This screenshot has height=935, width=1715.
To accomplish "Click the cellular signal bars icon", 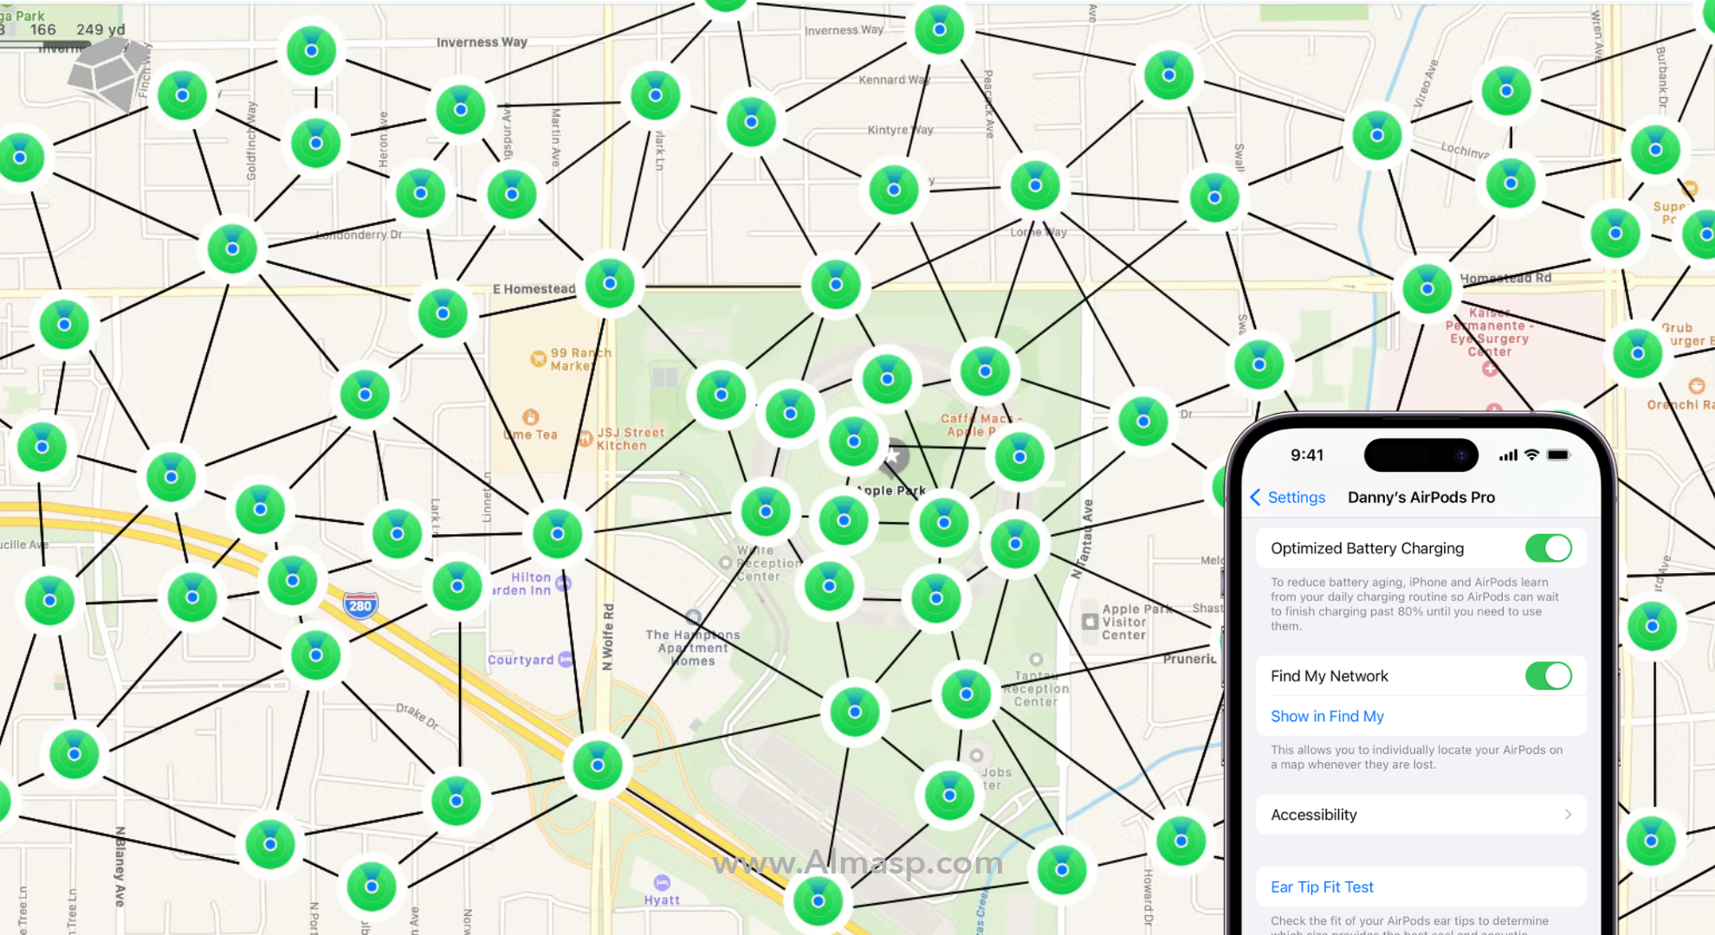I will (1508, 455).
